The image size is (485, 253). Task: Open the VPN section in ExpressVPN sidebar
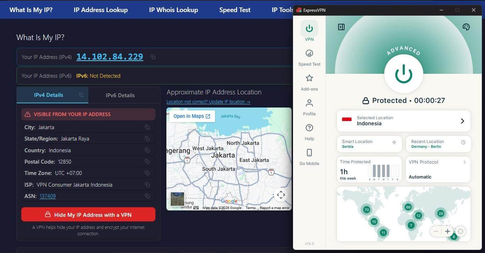tap(309, 31)
